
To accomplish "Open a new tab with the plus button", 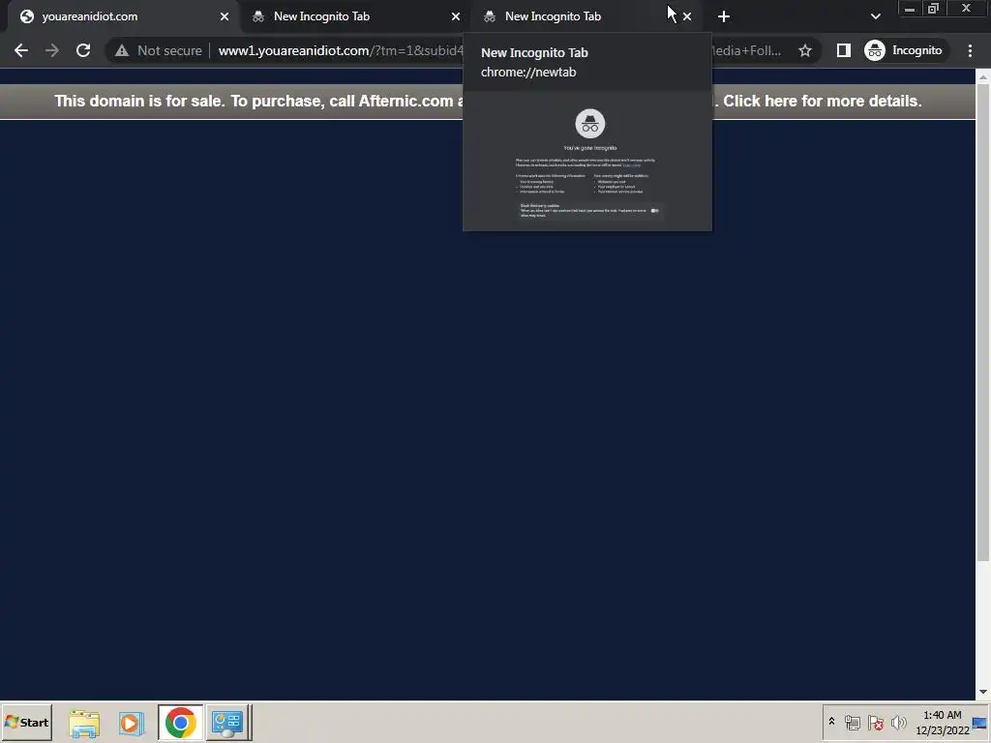I will click(724, 16).
